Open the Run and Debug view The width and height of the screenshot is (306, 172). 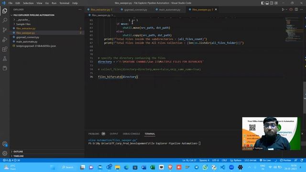coord(5,39)
